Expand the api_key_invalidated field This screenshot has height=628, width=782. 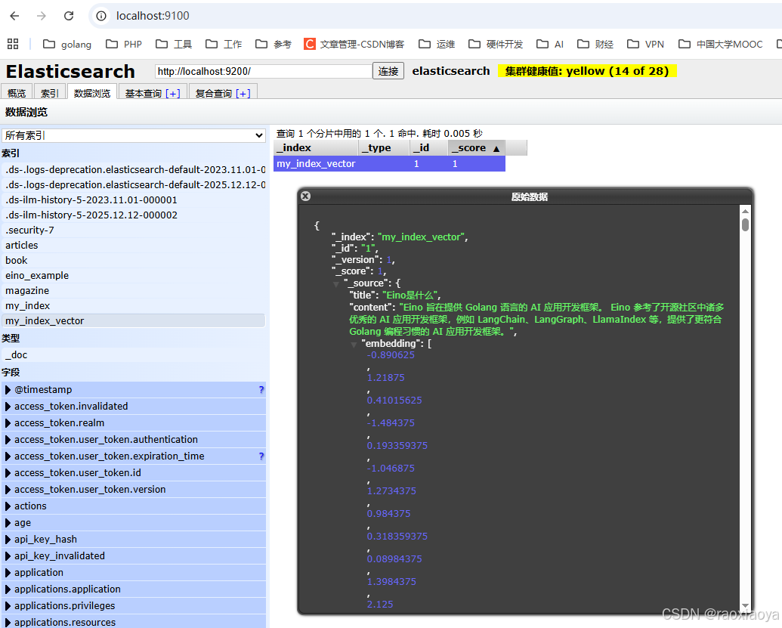click(x=8, y=556)
